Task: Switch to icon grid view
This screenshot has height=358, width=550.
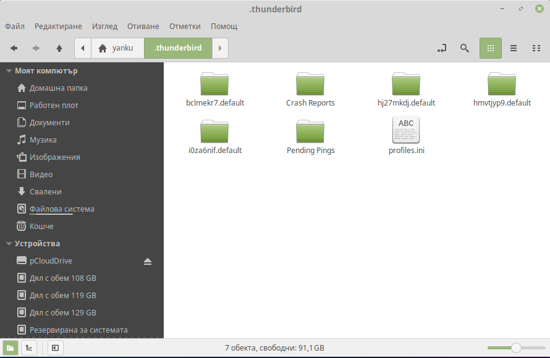Action: click(491, 48)
